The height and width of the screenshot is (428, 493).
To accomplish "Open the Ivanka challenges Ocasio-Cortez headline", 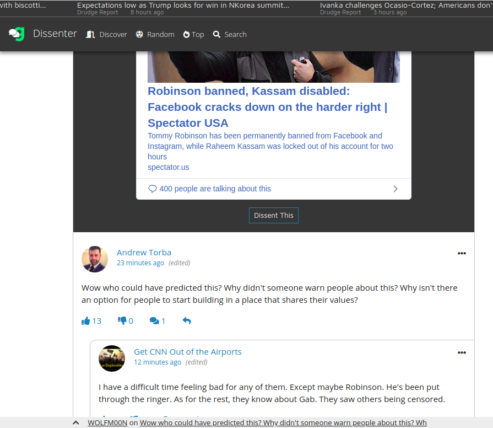I will pyautogui.click(x=406, y=5).
